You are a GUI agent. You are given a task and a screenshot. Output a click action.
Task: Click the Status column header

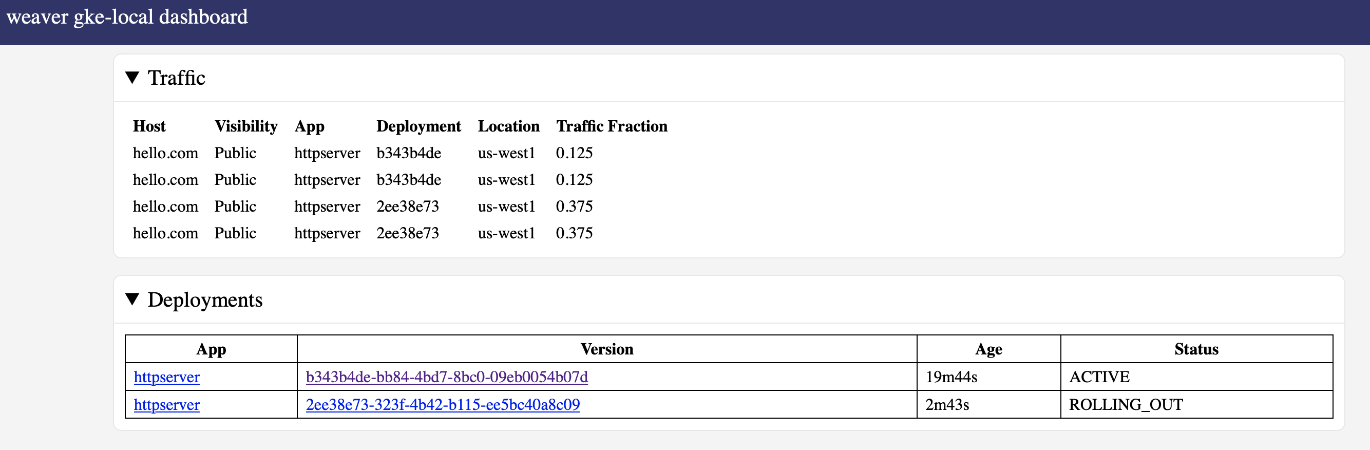click(x=1196, y=349)
